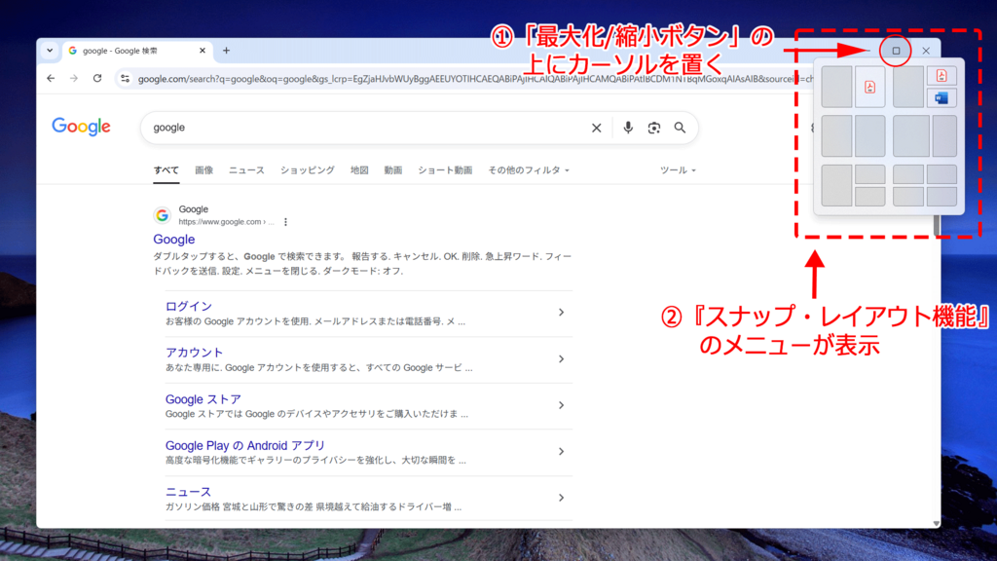Click the Chrome maximize button showing snap layouts
Screen dimensions: 997x561
(x=896, y=51)
